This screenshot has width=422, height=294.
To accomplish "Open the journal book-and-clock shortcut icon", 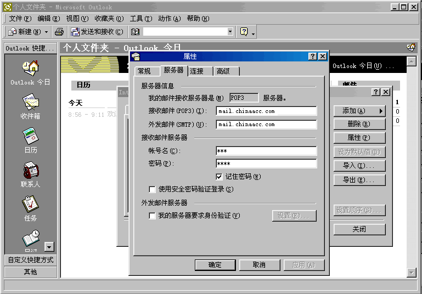I will click(x=31, y=239).
